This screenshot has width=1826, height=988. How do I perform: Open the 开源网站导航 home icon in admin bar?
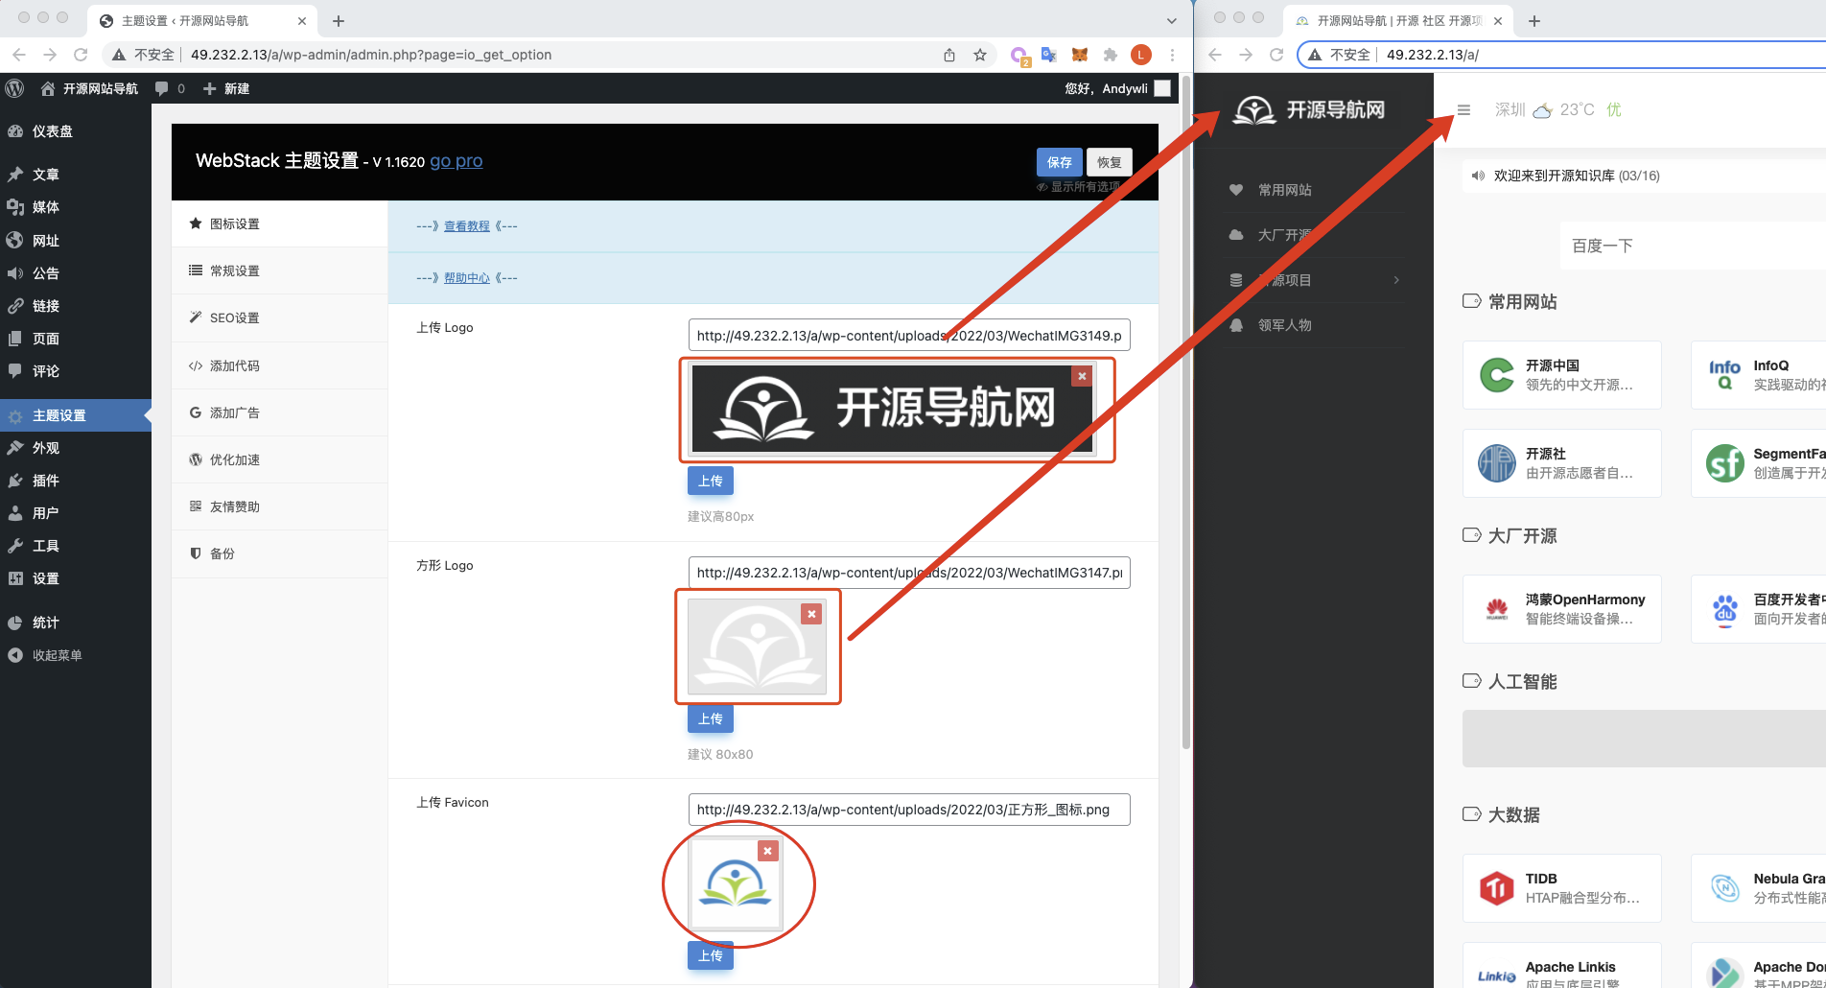(x=48, y=88)
